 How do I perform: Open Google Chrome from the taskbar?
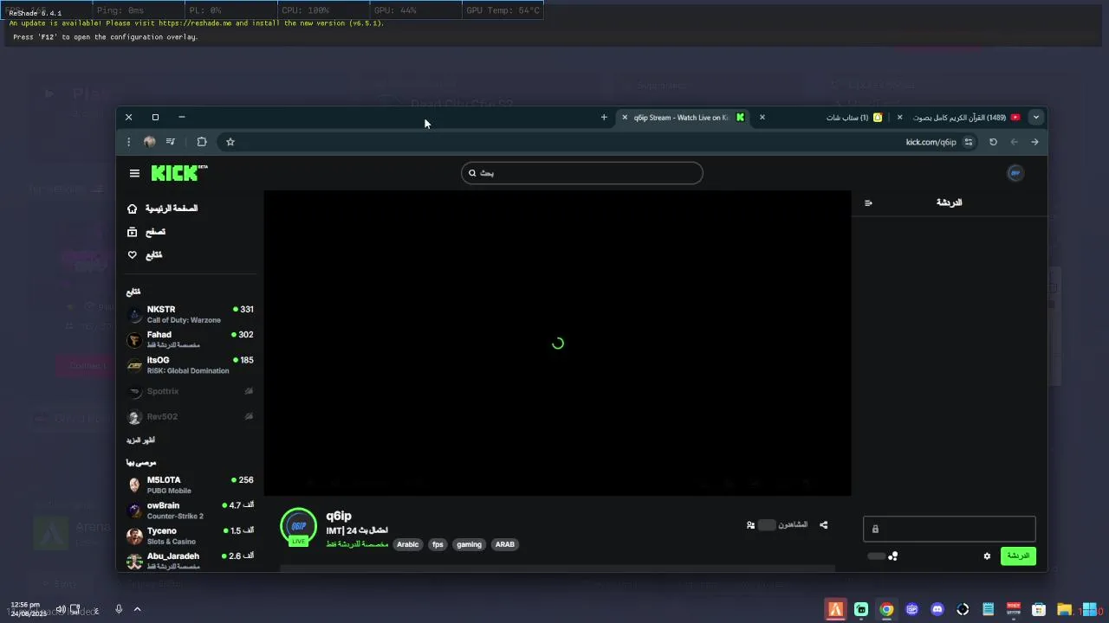point(886,609)
